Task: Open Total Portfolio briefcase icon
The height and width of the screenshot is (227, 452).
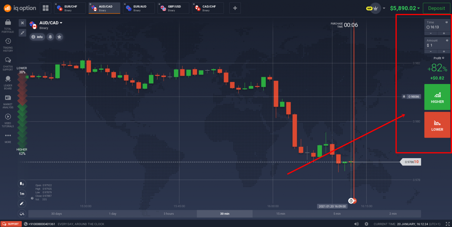Action: click(x=8, y=23)
